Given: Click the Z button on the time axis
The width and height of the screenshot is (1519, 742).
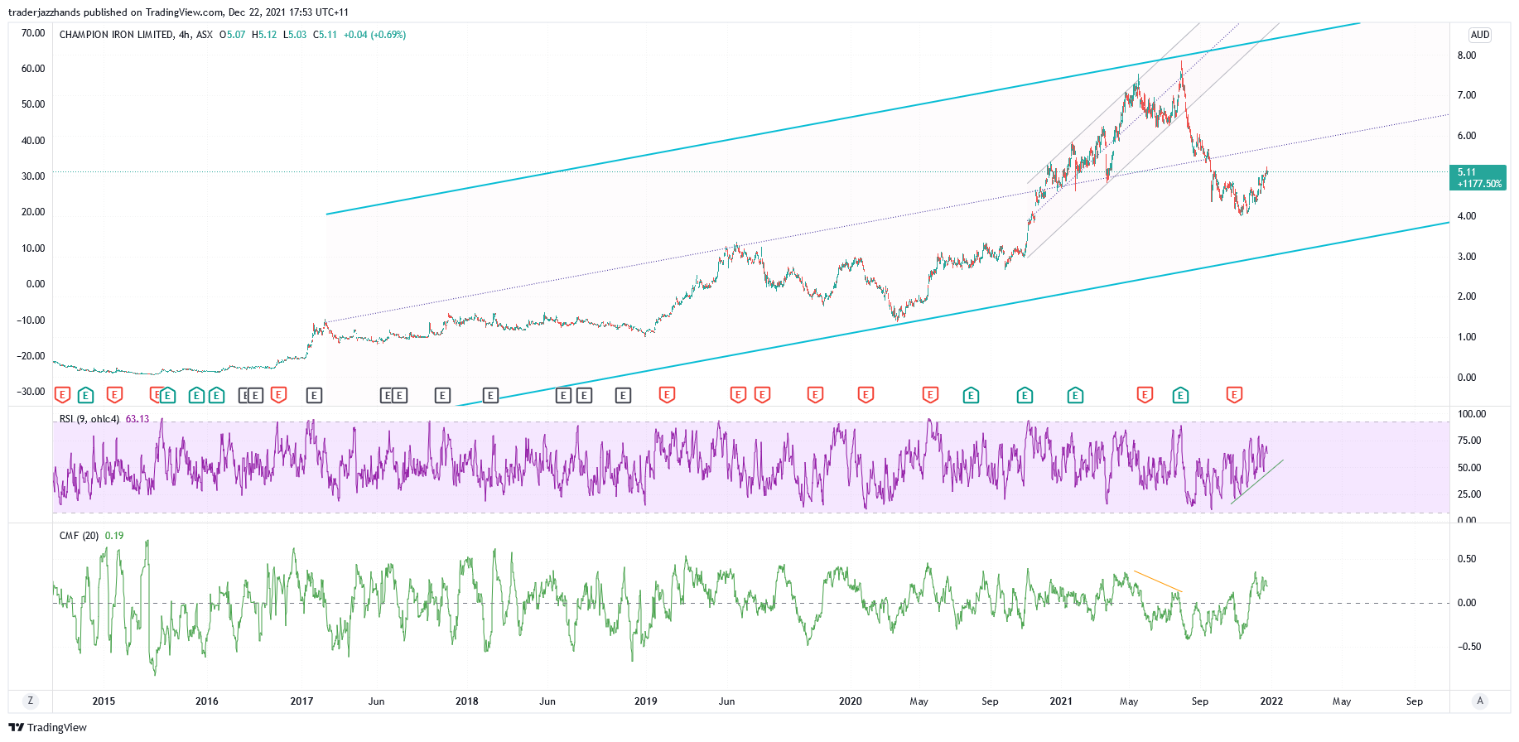Looking at the screenshot, I should tap(31, 701).
